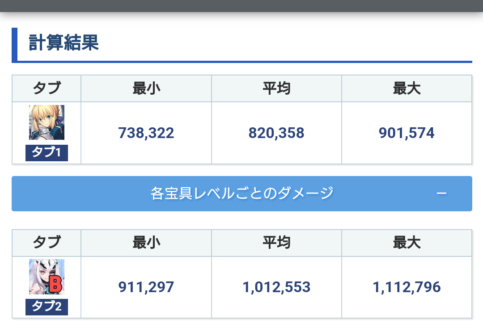Click the 最小 header in the second table
This screenshot has width=483, height=327.
[x=146, y=243]
